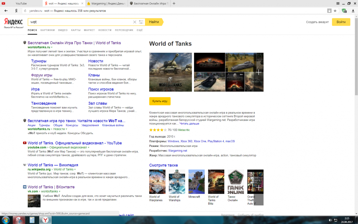Open advanced search filter settings icon
Viewport: 358px width, 224px height.
click(141, 22)
